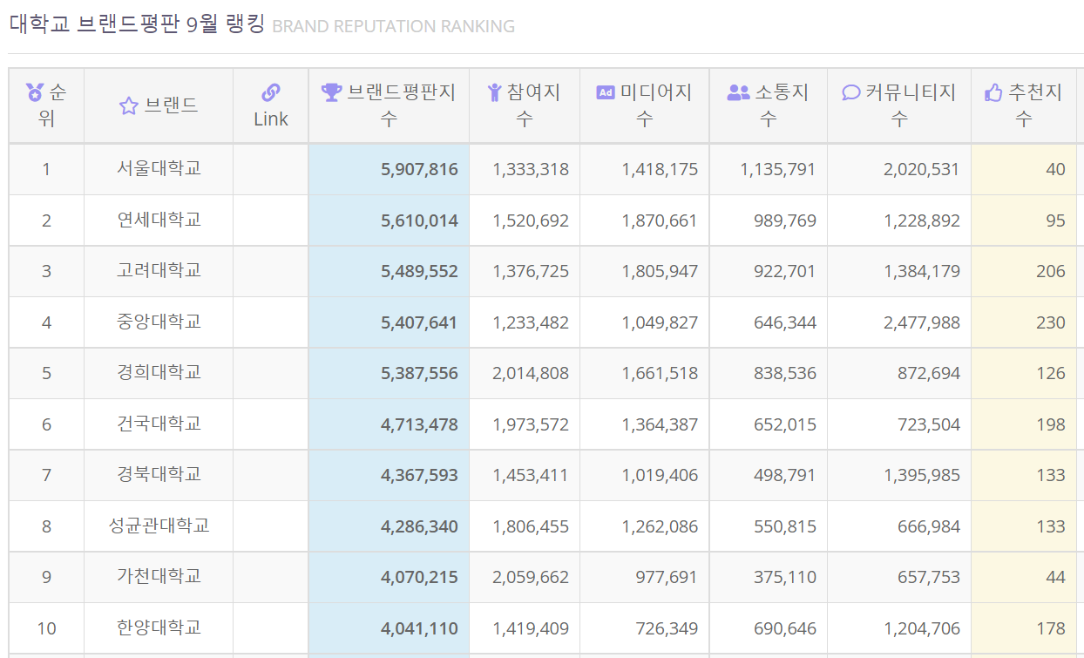Click community value 872,694

(929, 373)
